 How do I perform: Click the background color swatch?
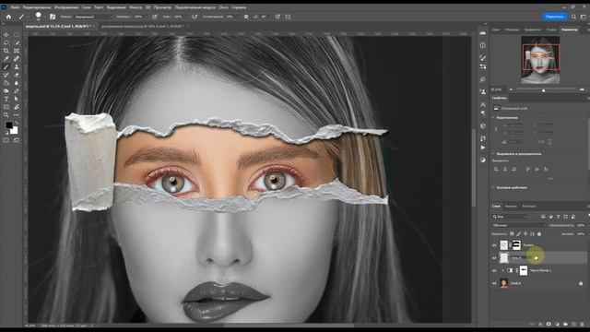[x=14, y=130]
